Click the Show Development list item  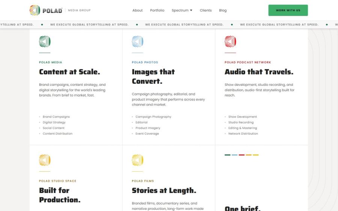243,117
